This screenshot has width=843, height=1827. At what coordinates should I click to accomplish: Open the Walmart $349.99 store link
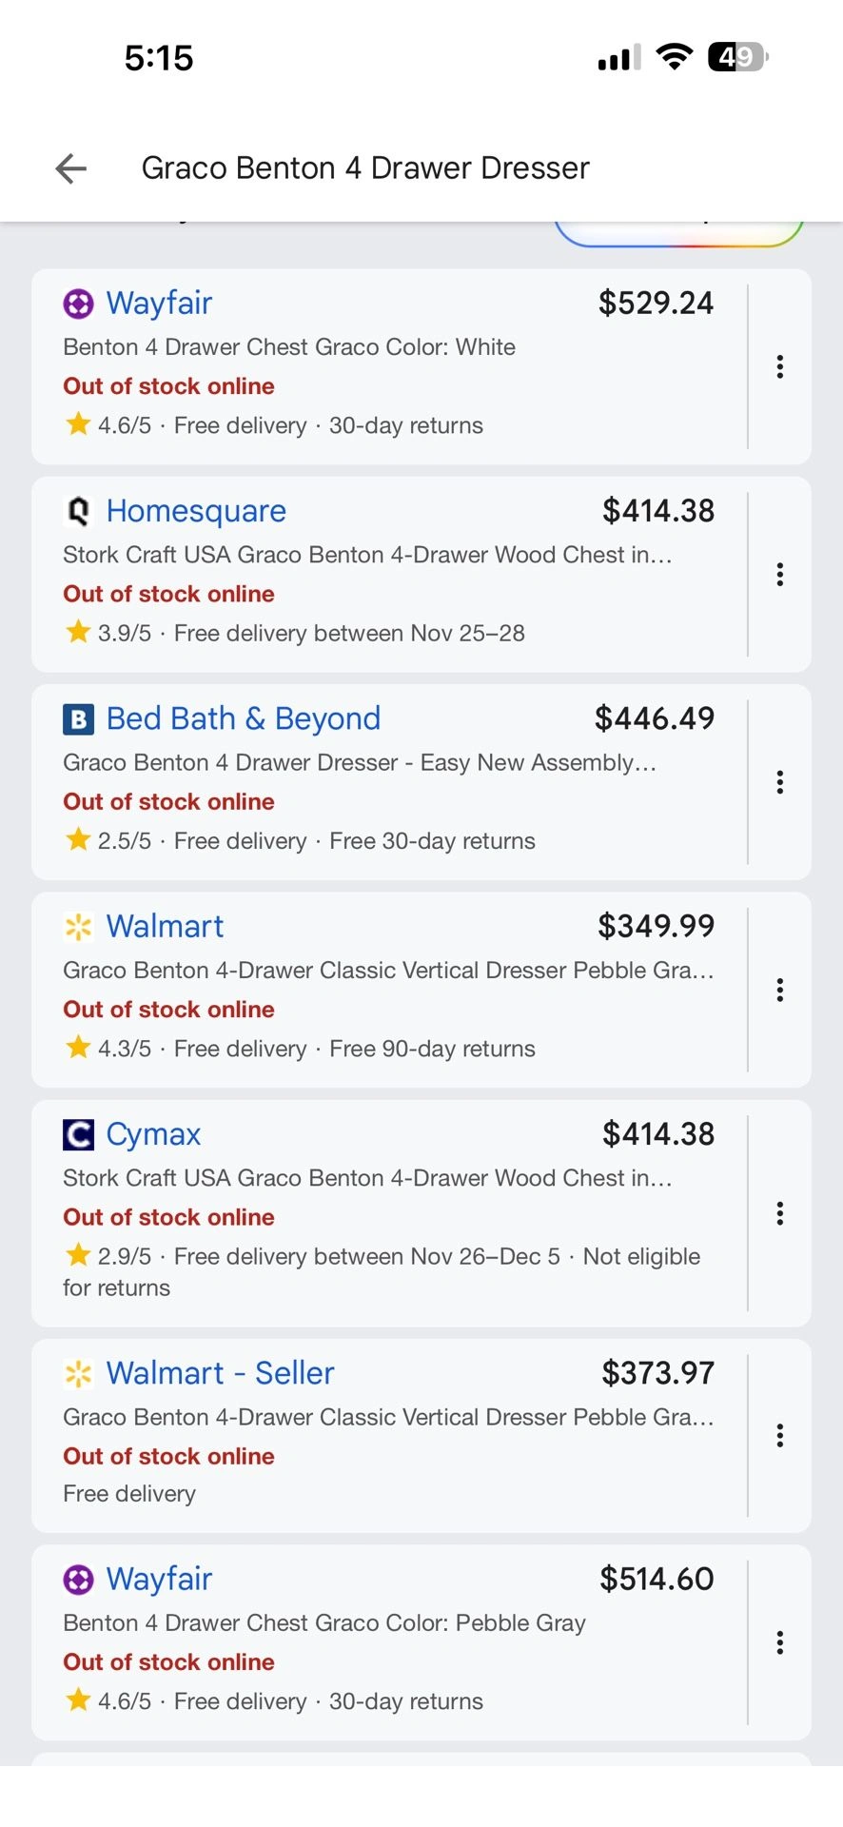tap(165, 926)
